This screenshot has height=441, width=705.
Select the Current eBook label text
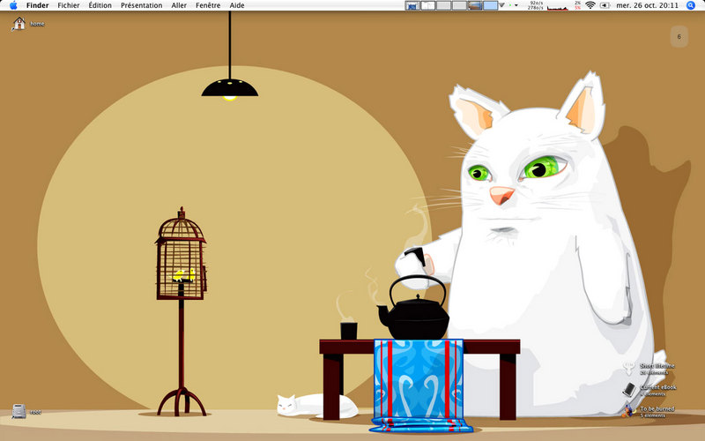click(658, 387)
